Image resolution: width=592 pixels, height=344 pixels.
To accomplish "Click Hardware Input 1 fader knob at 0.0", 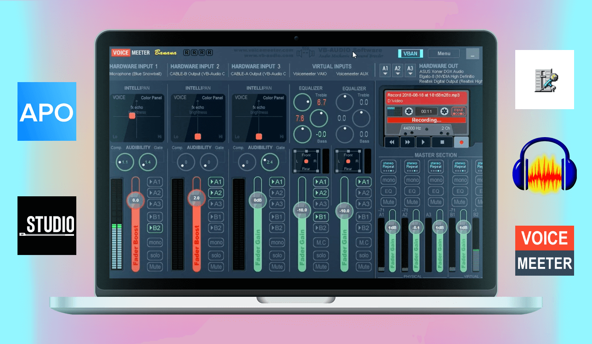I will point(136,200).
